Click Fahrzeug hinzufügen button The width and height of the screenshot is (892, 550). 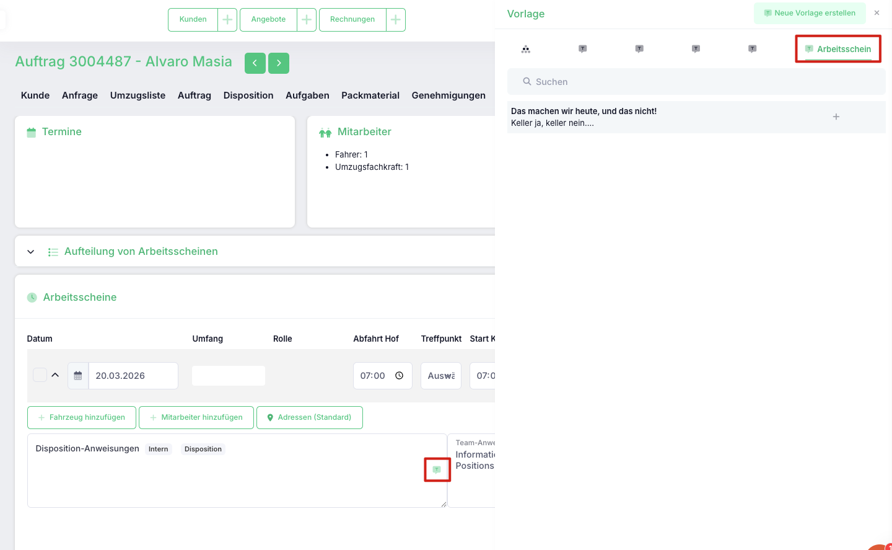click(82, 417)
